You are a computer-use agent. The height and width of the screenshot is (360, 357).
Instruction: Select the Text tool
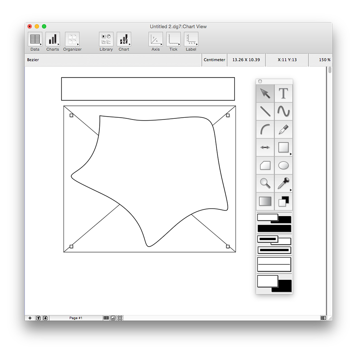click(283, 93)
